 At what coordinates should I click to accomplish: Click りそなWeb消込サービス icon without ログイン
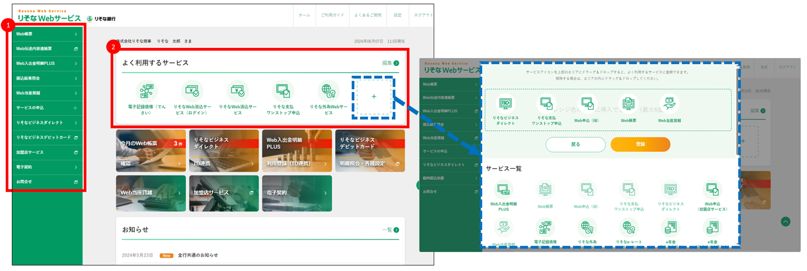coord(237,90)
